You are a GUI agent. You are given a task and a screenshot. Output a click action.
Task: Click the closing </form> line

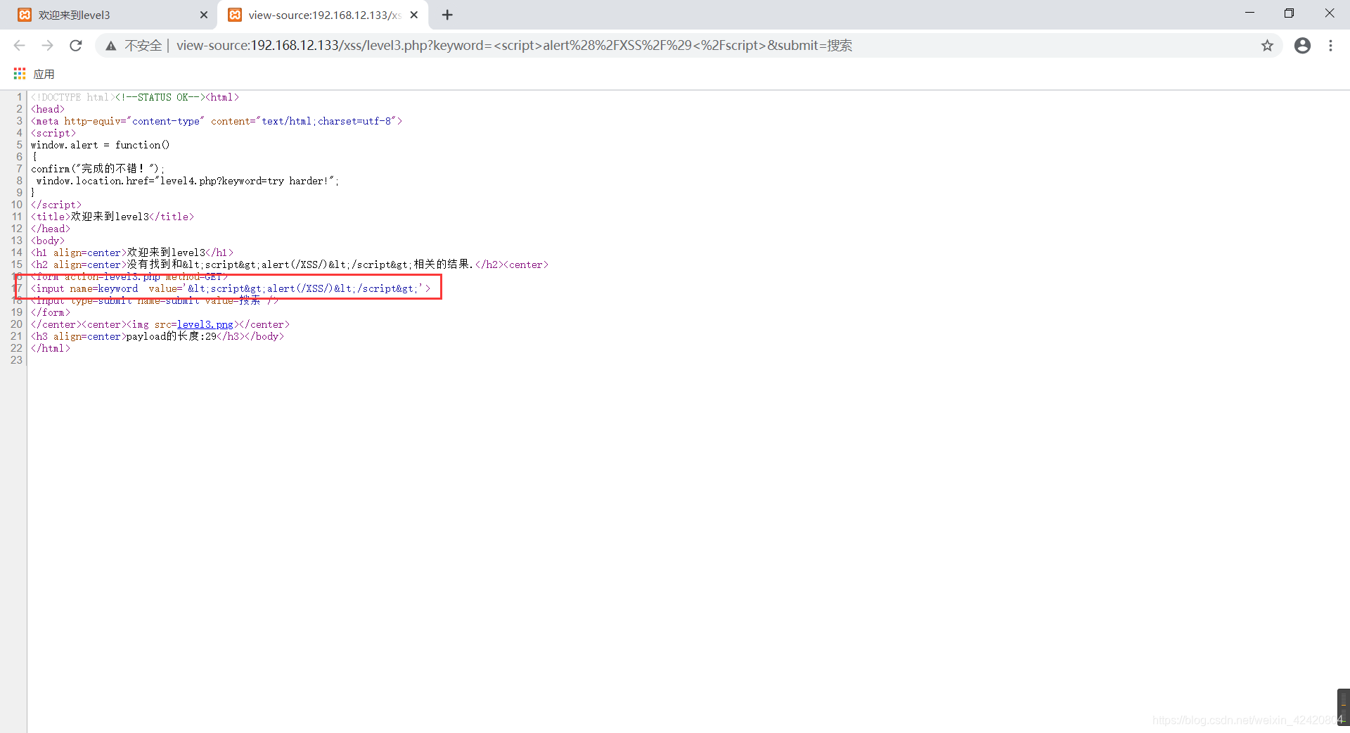(51, 312)
